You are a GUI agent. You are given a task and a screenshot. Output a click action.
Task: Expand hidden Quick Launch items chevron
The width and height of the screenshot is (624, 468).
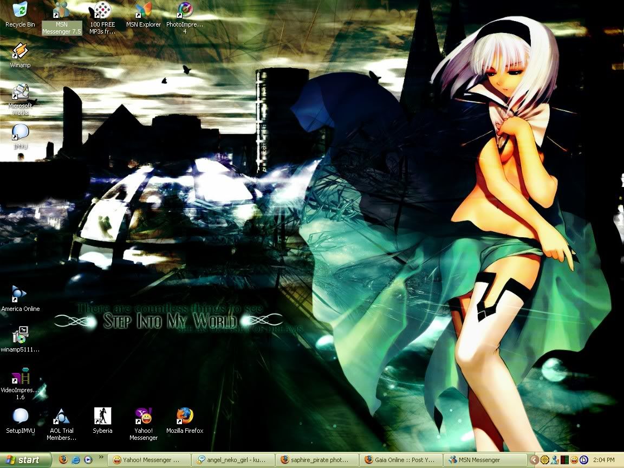101,457
